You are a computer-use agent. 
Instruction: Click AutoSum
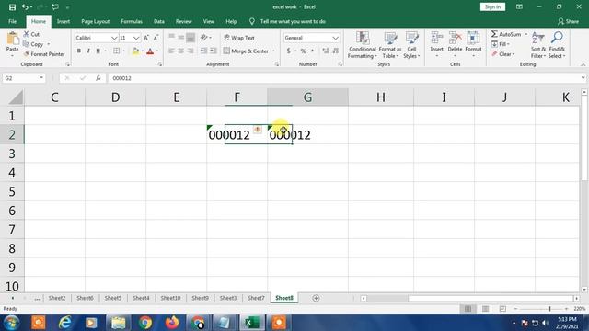pos(506,34)
